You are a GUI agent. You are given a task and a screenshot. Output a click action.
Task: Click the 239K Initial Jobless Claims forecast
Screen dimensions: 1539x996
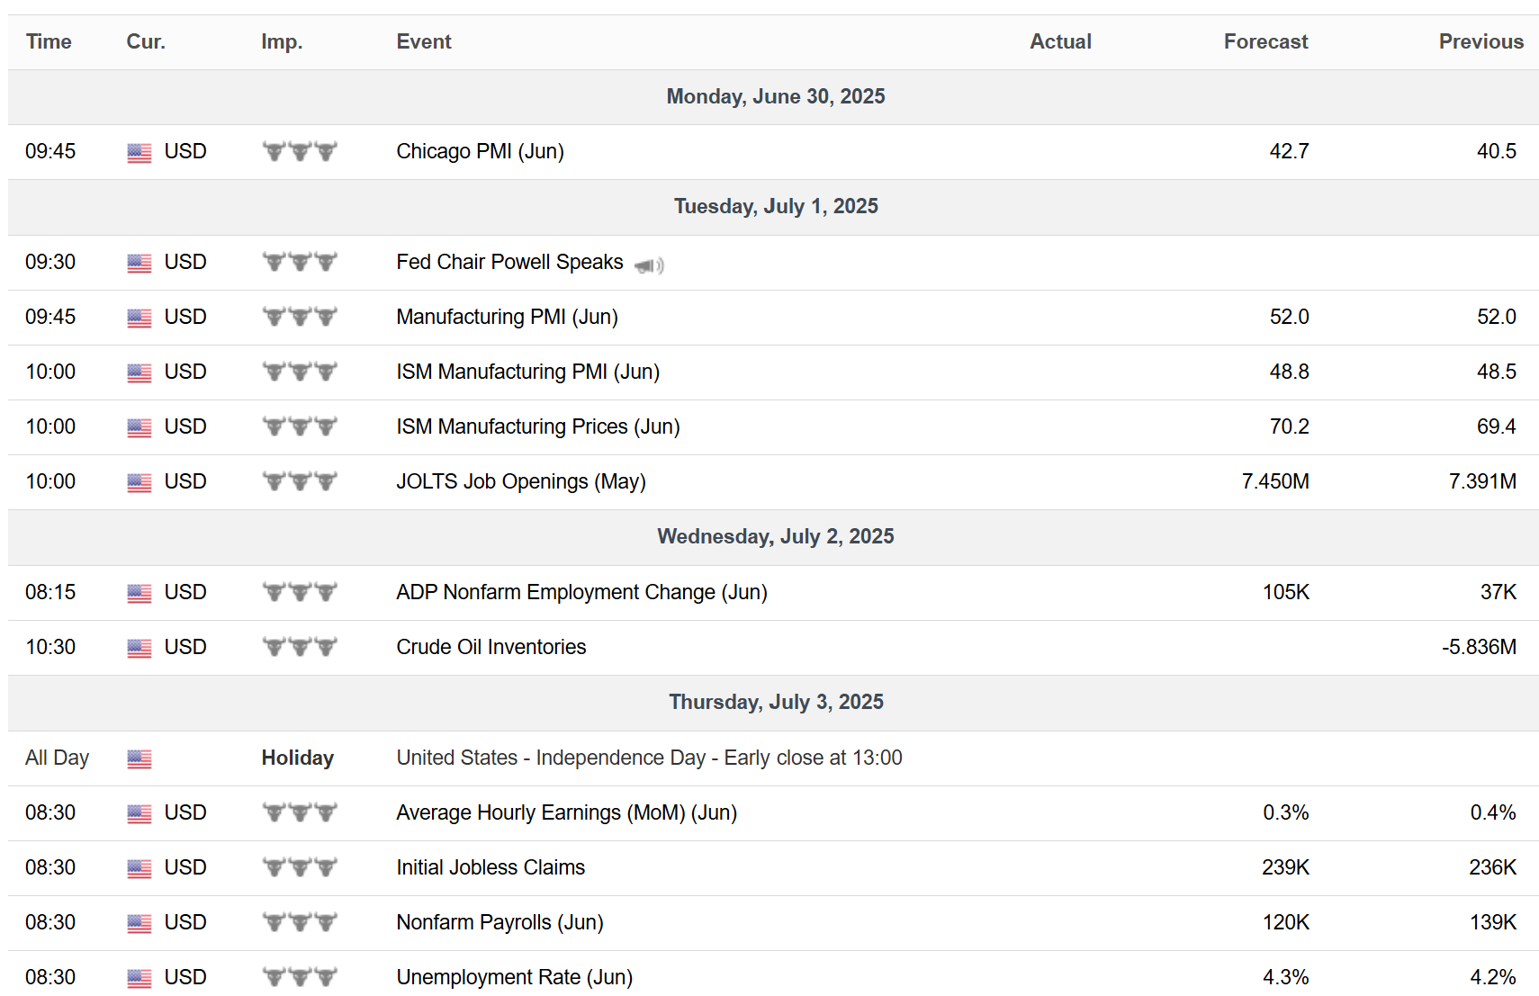1286,867
